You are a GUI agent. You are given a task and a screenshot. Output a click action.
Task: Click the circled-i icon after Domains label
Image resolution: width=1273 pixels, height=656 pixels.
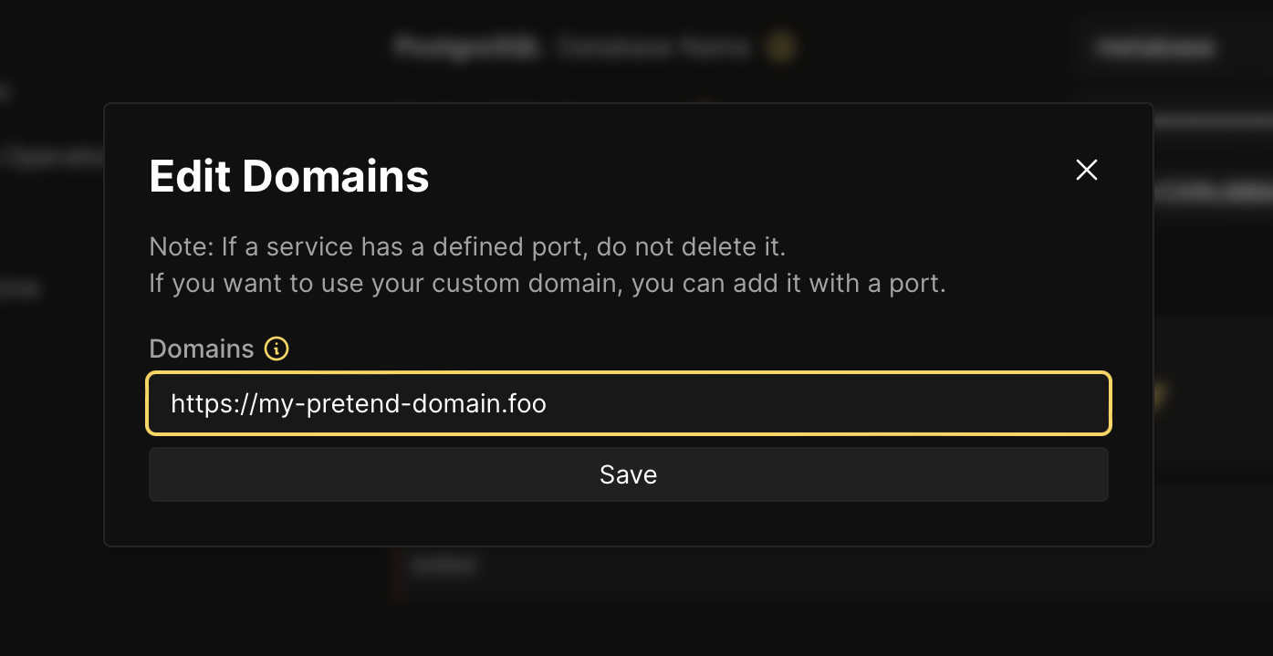(276, 349)
